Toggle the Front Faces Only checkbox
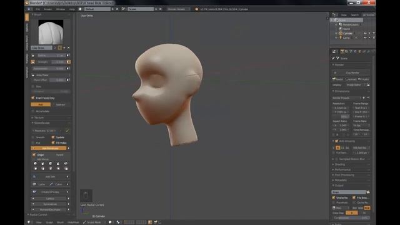 point(33,98)
